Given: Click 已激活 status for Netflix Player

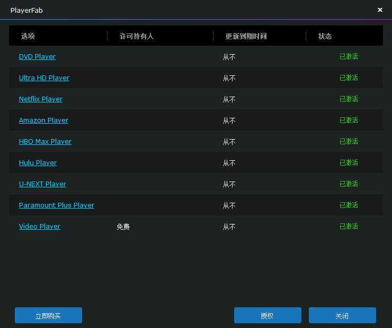Looking at the screenshot, I should click(x=349, y=99).
